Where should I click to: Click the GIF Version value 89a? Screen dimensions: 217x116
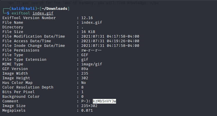click(85, 69)
